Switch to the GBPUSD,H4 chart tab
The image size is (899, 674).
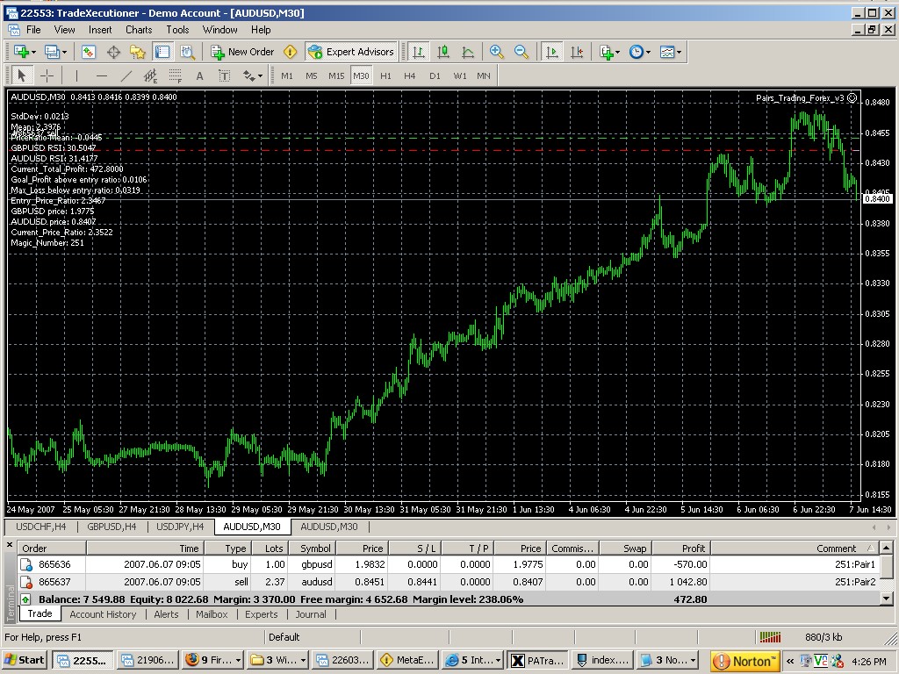click(x=111, y=527)
